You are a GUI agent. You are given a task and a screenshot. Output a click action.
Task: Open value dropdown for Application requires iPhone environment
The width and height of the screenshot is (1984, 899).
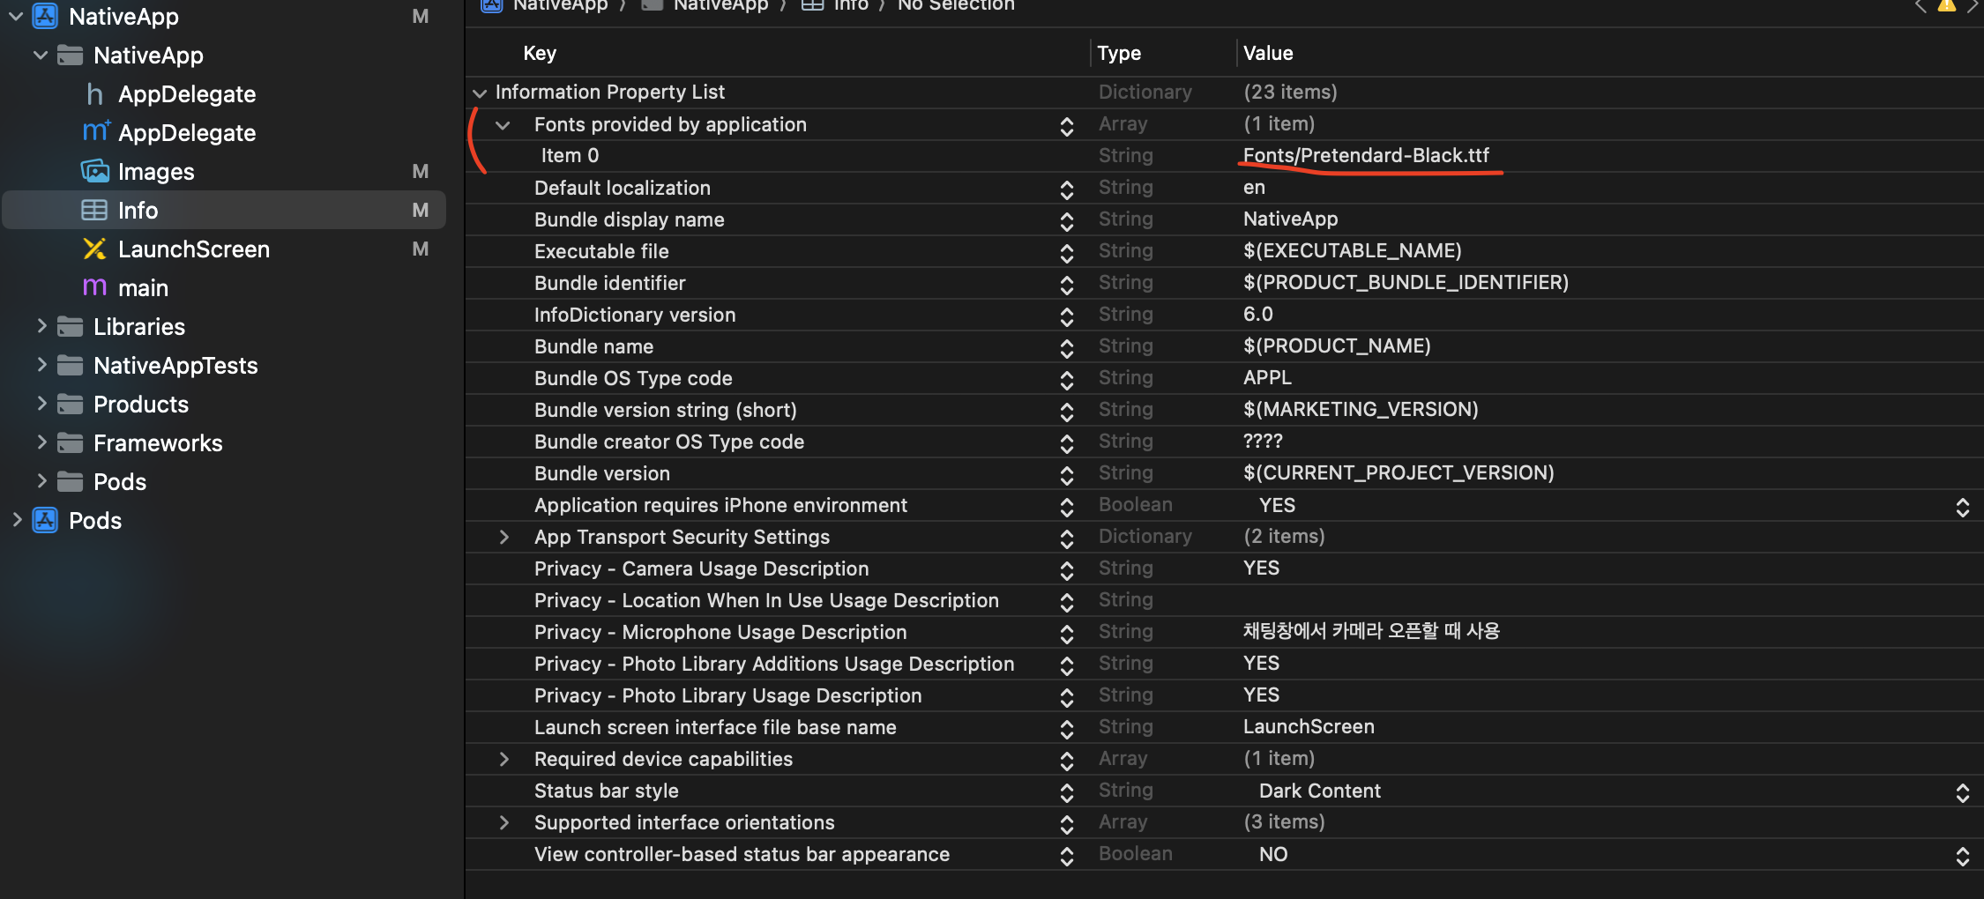pyautogui.click(x=1962, y=507)
